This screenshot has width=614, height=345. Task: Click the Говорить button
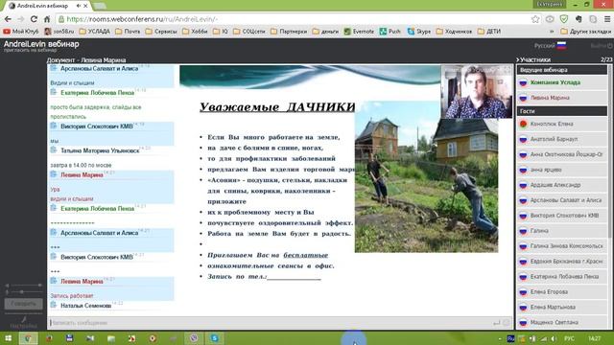click(23, 304)
